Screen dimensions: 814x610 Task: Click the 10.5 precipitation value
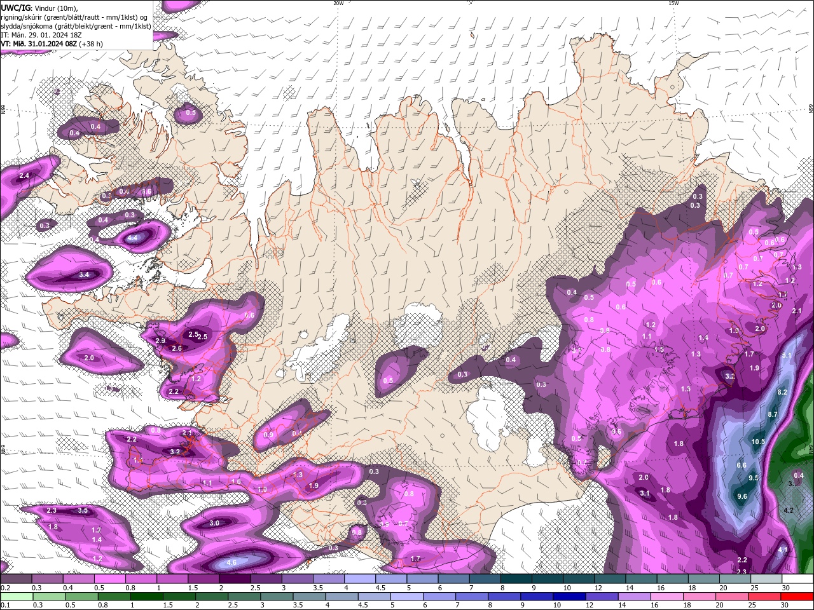(758, 442)
